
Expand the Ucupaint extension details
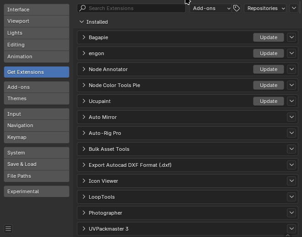click(x=84, y=101)
